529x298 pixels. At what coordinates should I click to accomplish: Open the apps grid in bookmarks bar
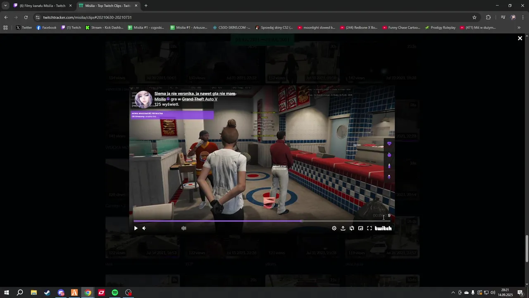point(5,28)
